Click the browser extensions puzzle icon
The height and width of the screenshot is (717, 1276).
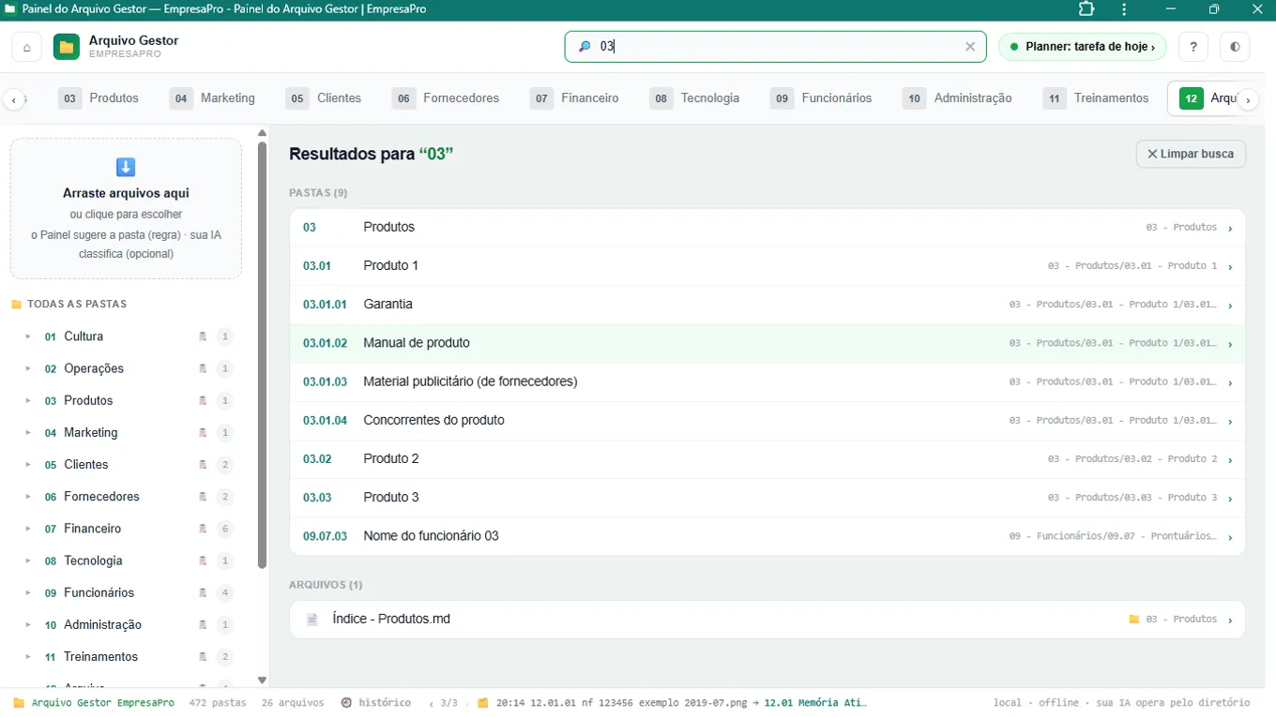tap(1086, 9)
